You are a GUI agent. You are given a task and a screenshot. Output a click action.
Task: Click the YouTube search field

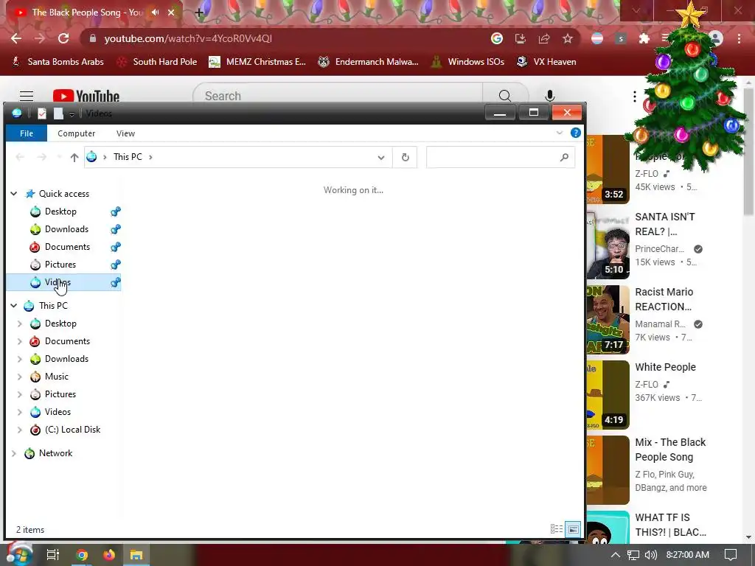point(337,96)
